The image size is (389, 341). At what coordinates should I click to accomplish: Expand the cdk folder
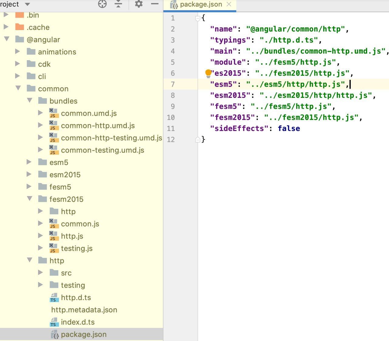(18, 64)
